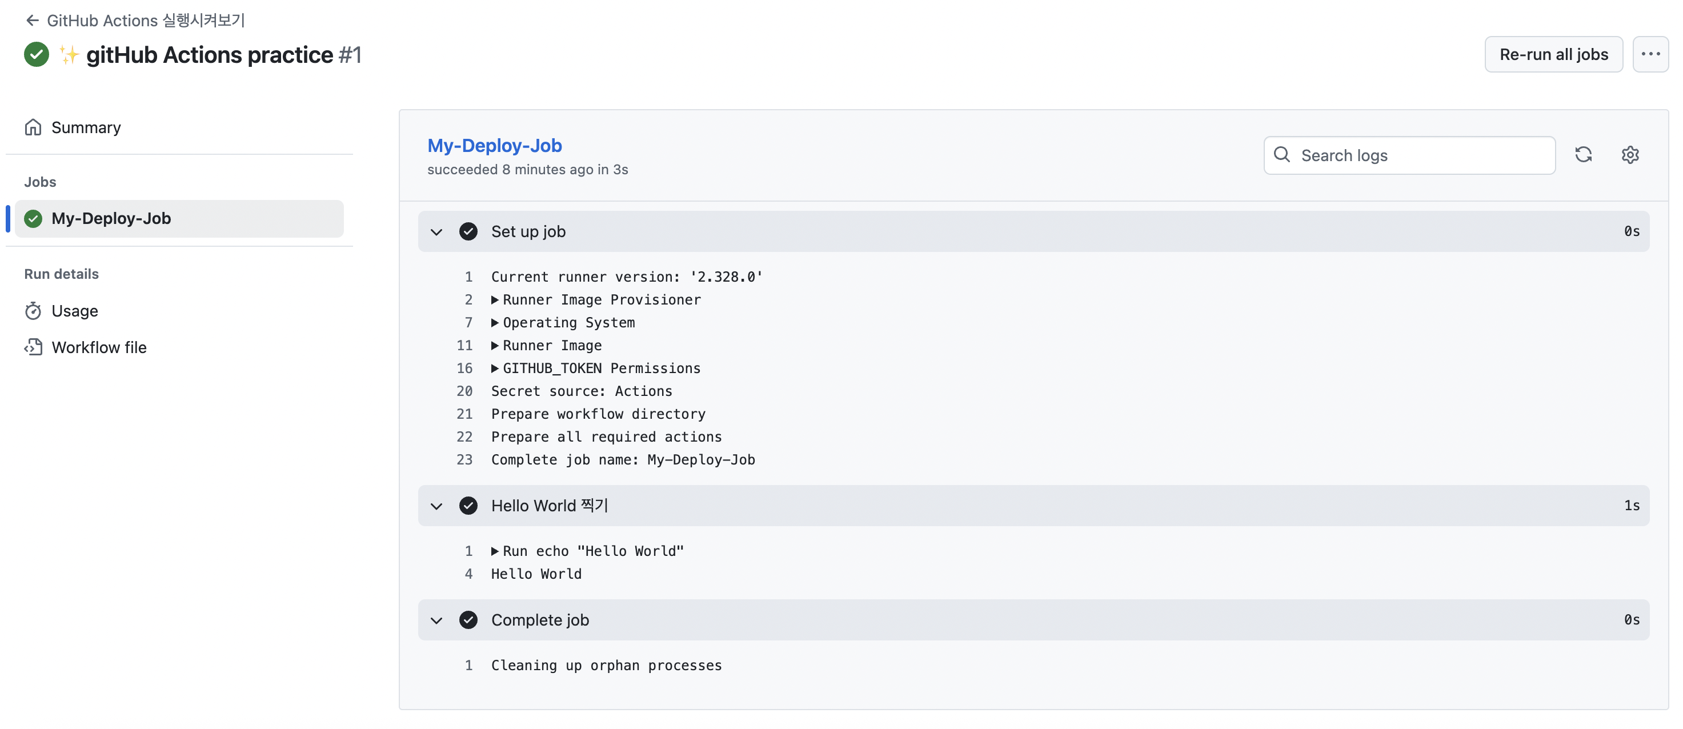The image size is (1683, 729).
Task: Refresh the job logs
Action: [1583, 155]
